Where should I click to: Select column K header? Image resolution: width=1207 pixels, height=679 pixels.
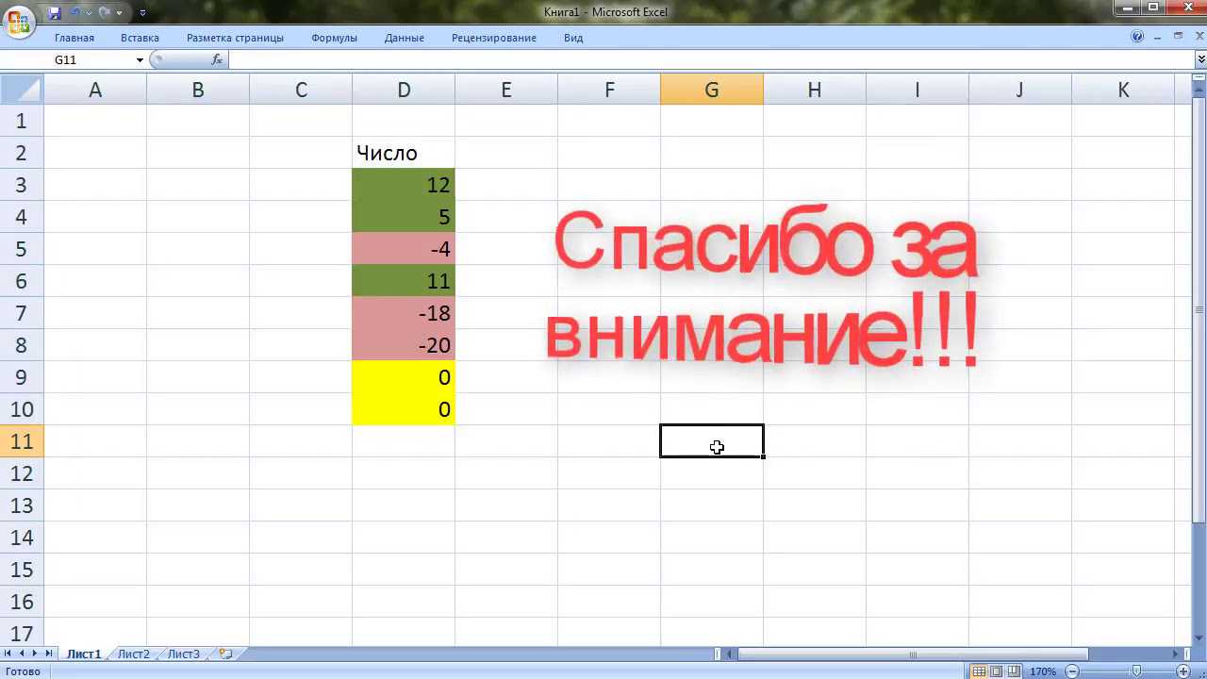tap(1123, 90)
